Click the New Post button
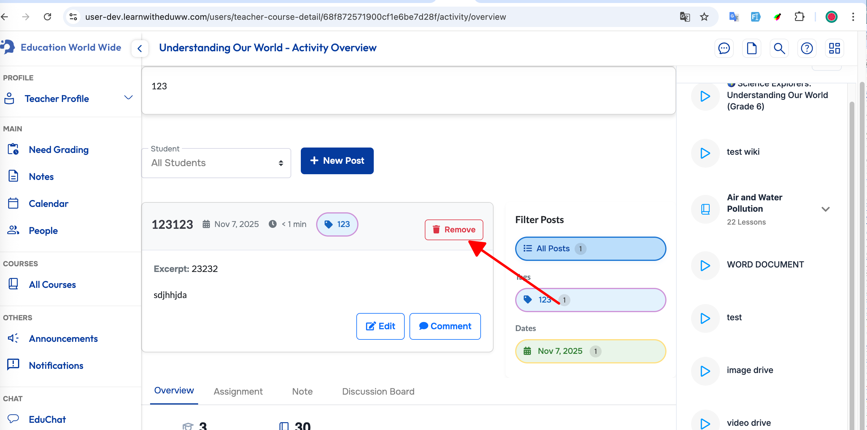This screenshot has width=867, height=430. (337, 161)
